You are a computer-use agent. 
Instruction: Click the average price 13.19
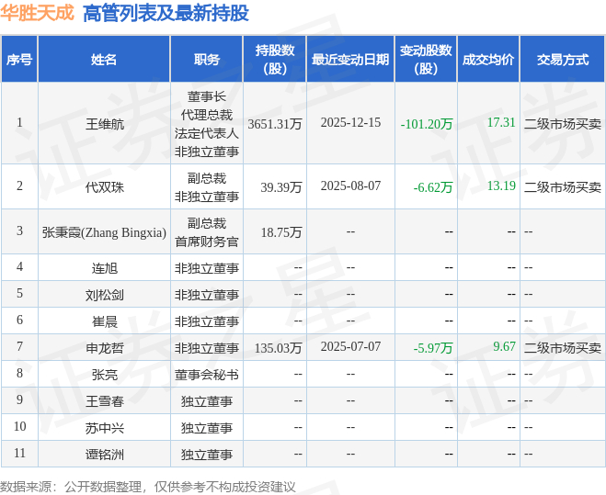[501, 186]
